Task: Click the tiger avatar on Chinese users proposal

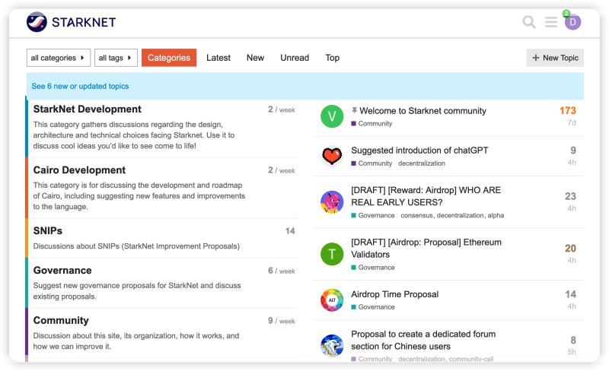Action: click(332, 345)
